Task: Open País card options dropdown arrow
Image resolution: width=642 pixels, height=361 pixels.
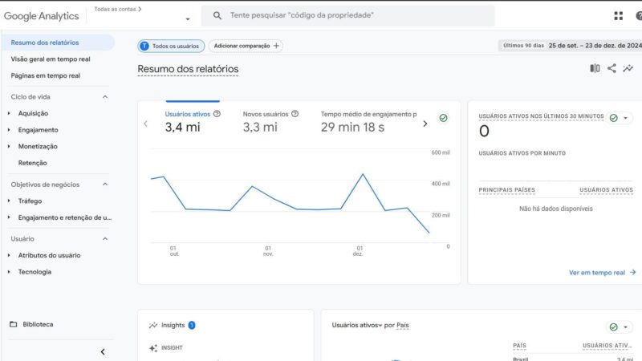Action: 626,327
